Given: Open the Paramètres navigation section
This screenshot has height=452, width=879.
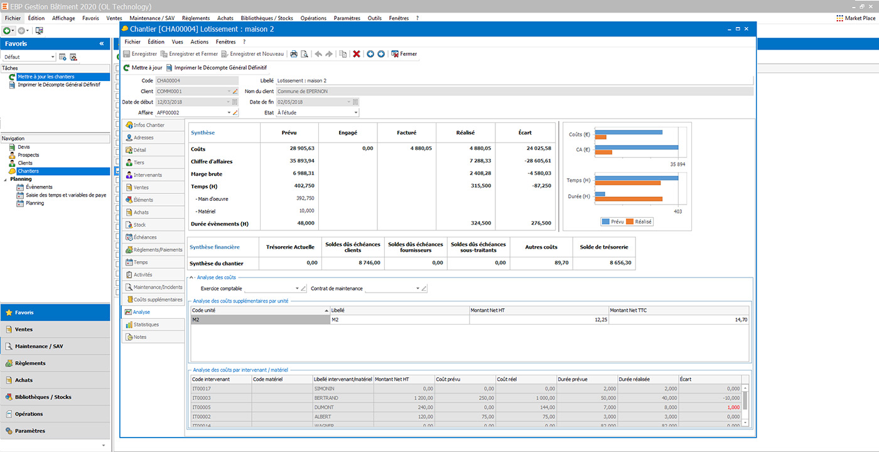Looking at the screenshot, I should point(55,431).
